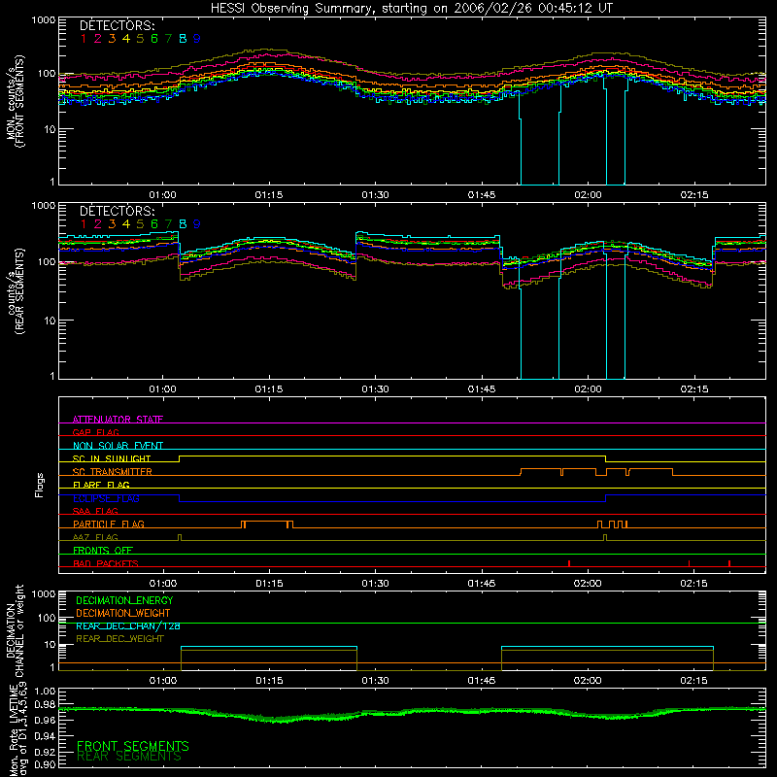
Task: Select red detector number 1 in front segments legend
Action: pyautogui.click(x=84, y=39)
